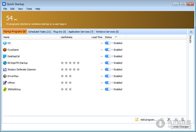
Task: Open the View menu
Action: (20, 9)
